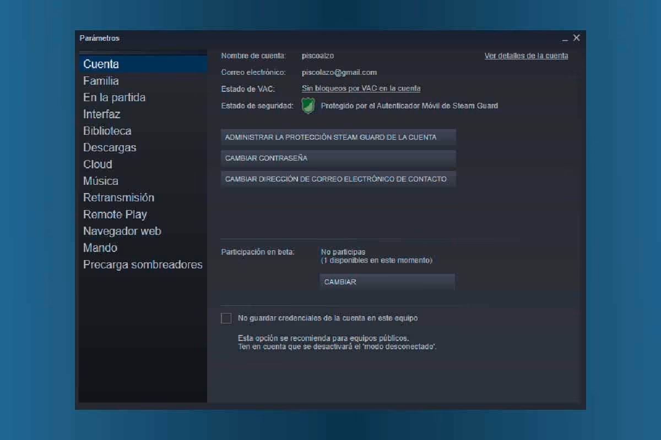Click the Nombre de cuenta label
The width and height of the screenshot is (661, 440).
coord(253,56)
